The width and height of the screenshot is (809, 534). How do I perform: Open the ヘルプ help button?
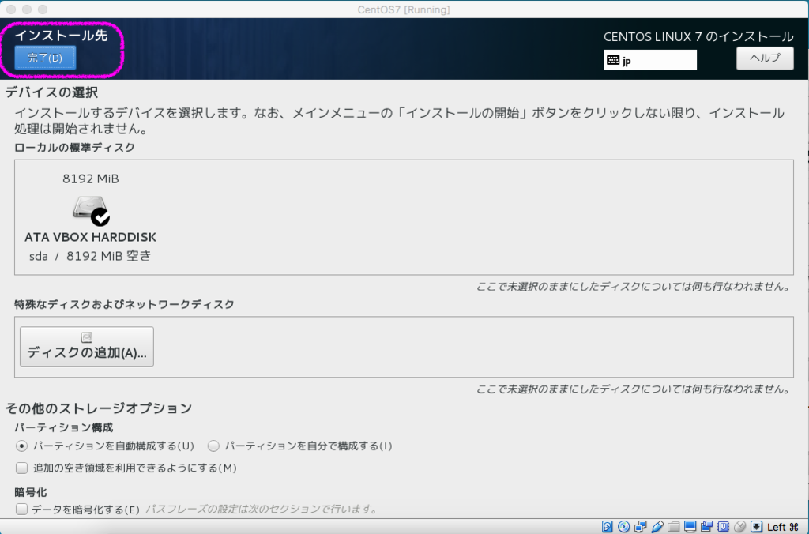tap(765, 58)
